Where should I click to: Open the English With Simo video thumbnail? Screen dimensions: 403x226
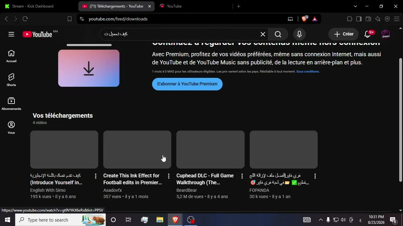click(64, 149)
